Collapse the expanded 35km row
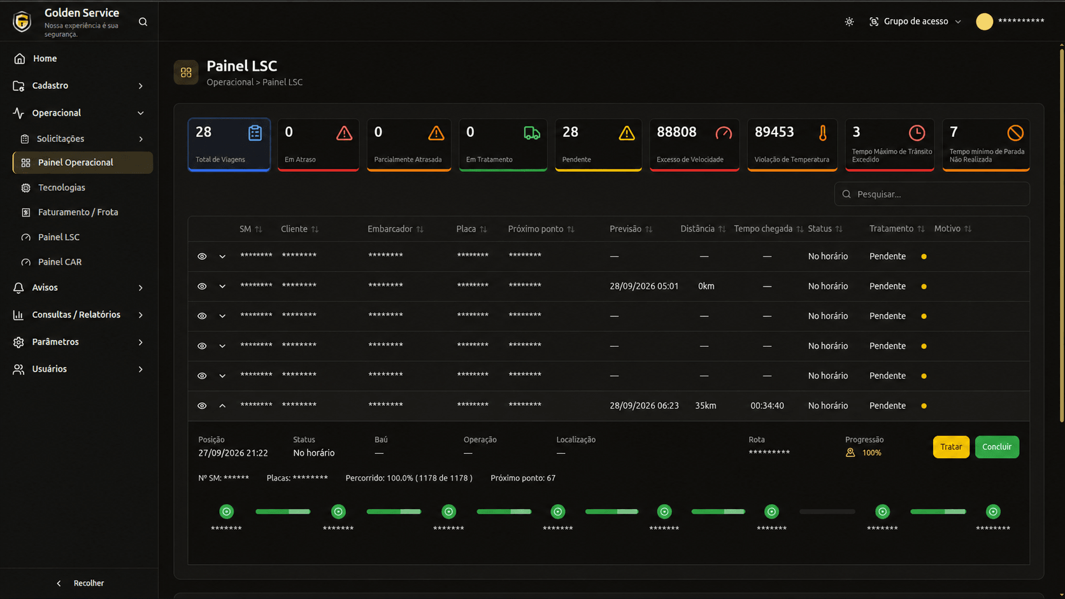The height and width of the screenshot is (599, 1065). click(x=222, y=406)
